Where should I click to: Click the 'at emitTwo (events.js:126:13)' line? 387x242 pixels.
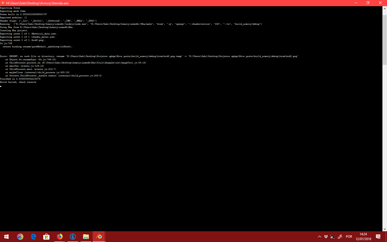coord(25,66)
